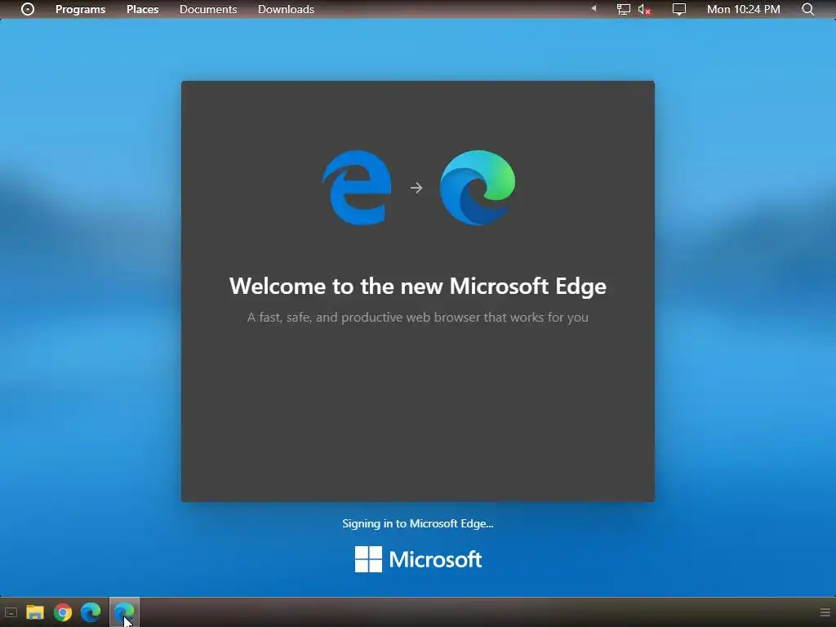Click the search magnifier icon
Image resolution: width=836 pixels, height=627 pixels.
pos(808,9)
